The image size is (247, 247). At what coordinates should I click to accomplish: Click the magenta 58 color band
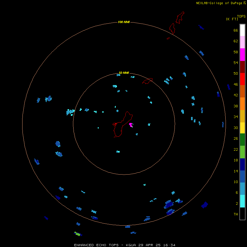pyautogui.click(x=242, y=55)
